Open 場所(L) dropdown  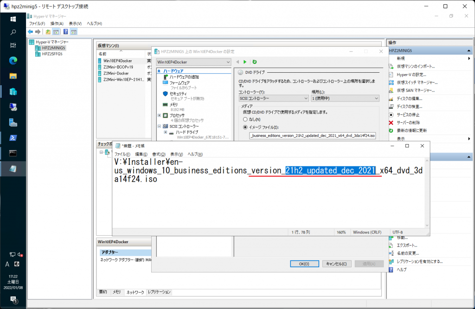click(x=345, y=98)
